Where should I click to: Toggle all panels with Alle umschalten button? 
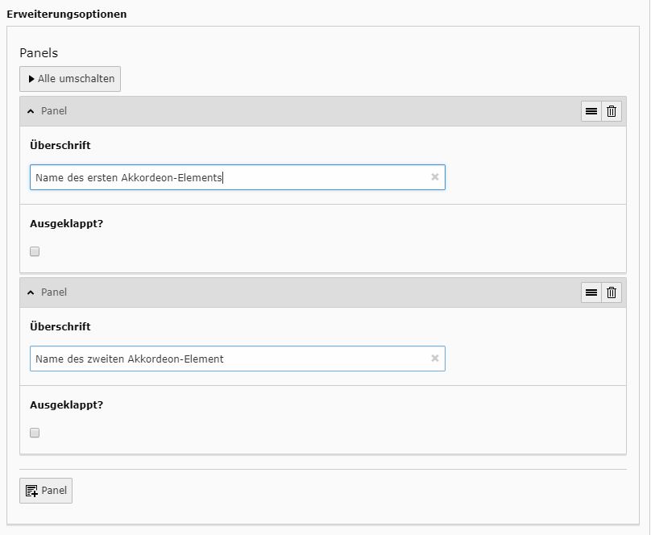(x=70, y=79)
